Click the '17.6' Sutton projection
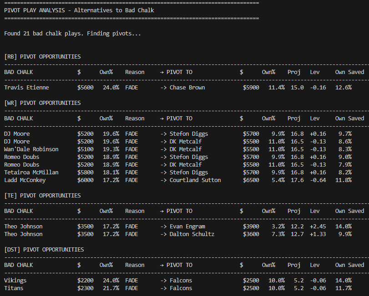 [297, 180]
